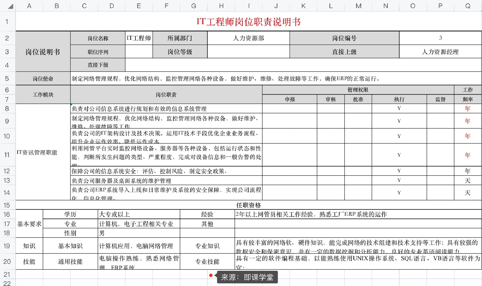This screenshot has height=286, width=482.
Task: Click the red comment dot near 来源标注
Action: tap(211, 275)
